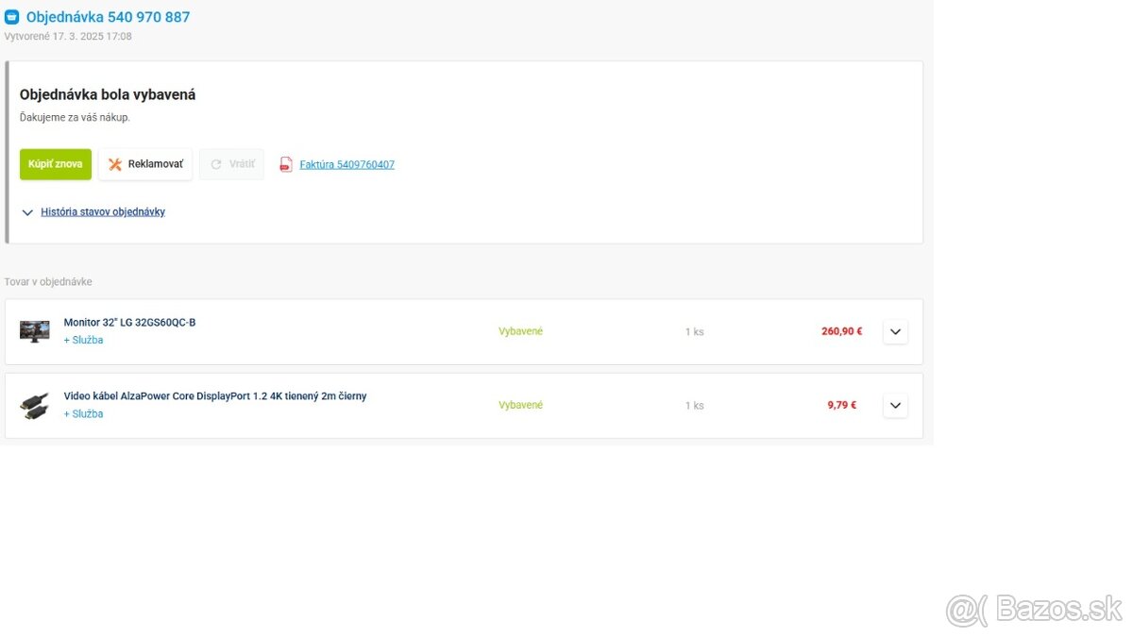Click the 9,79 € cable price

point(841,405)
